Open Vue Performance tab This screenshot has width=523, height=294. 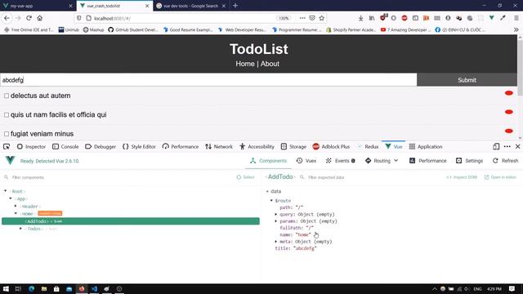[427, 161]
